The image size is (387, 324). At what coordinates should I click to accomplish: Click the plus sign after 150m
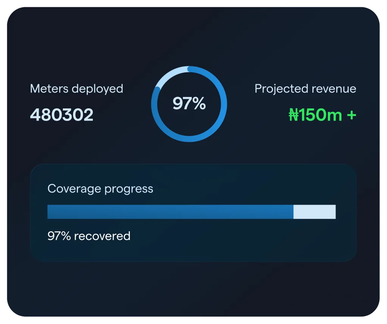(351, 115)
